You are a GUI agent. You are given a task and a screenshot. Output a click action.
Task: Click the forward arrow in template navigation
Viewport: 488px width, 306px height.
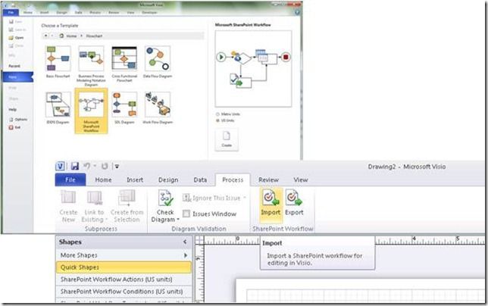52,36
